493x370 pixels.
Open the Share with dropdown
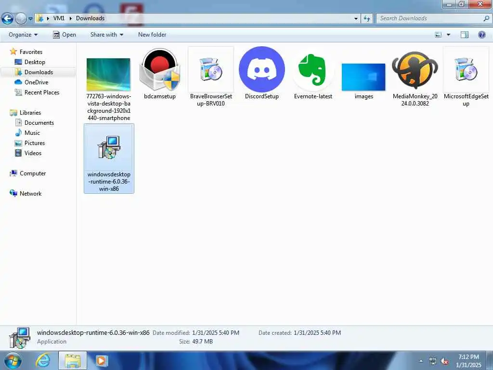pyautogui.click(x=106, y=35)
